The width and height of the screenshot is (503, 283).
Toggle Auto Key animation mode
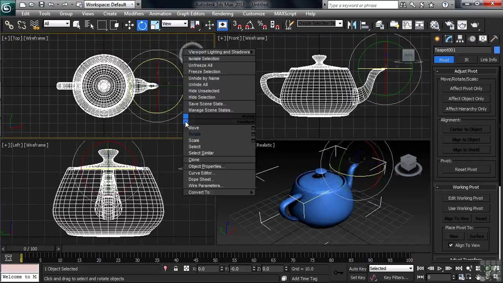[x=357, y=269]
